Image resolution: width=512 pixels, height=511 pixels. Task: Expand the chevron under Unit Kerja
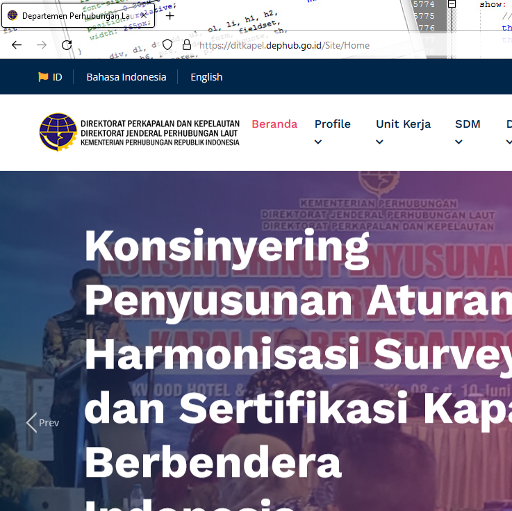point(379,142)
